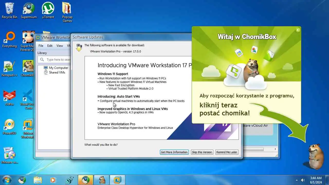Open the µTorrent desktop shortcut

pos(48,11)
